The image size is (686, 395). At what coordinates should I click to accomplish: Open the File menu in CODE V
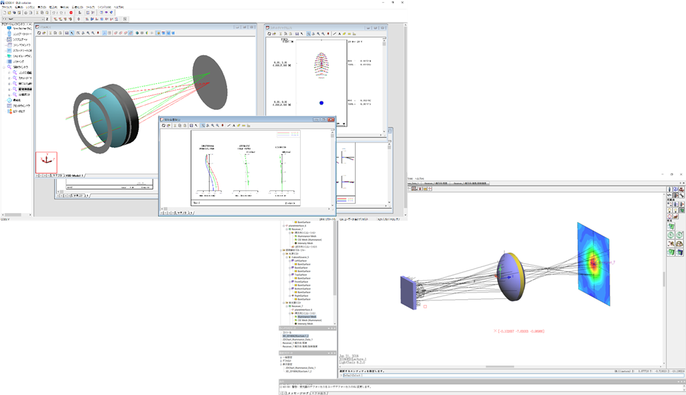[x=7, y=7]
